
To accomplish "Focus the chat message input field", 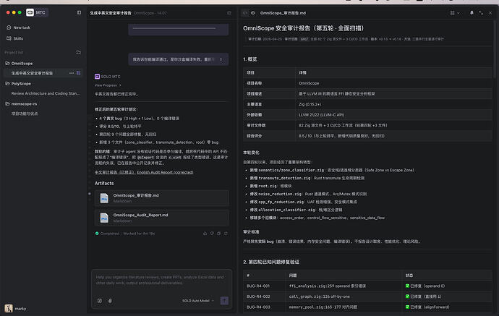I will coord(162,281).
